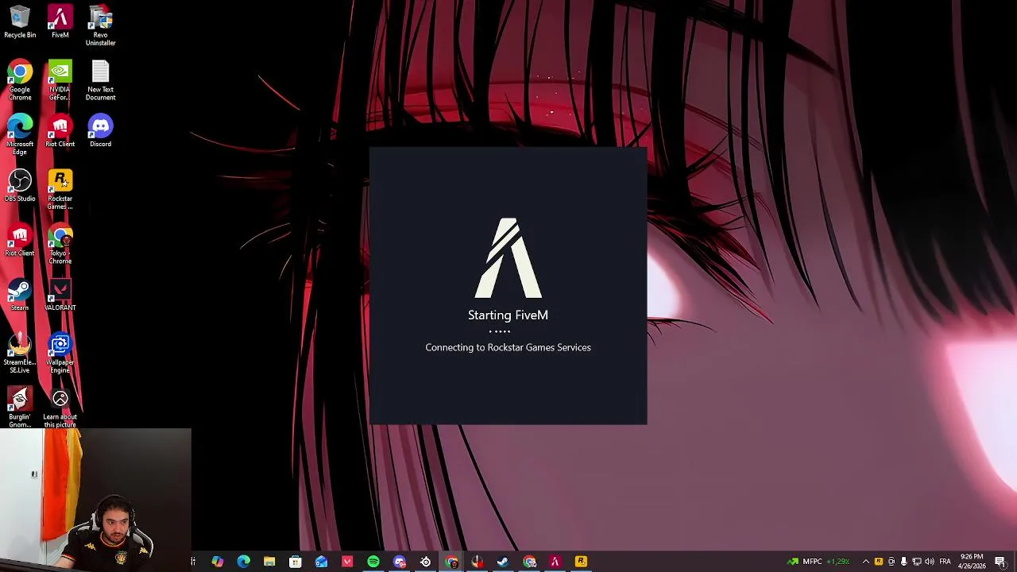
Task: Click the Valorant icon in the taskbar
Action: tap(347, 562)
